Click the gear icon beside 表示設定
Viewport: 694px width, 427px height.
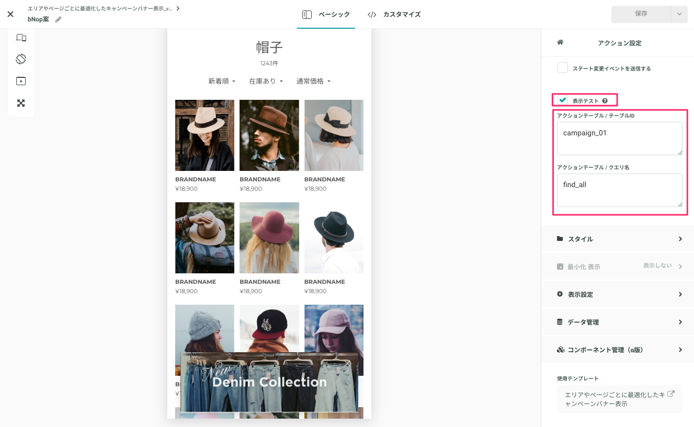[560, 294]
